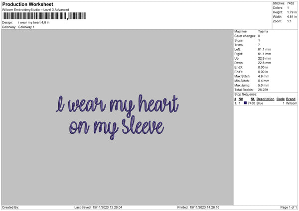Click the 'Printed: 15/11/2023' timestamp
The image size is (299, 211).
198,208
